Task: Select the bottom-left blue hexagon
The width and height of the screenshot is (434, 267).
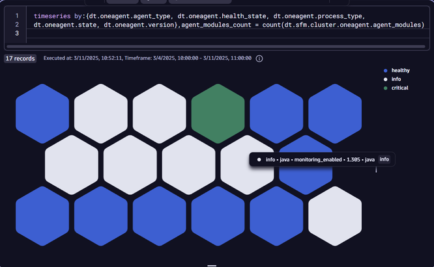Action: coord(42,212)
